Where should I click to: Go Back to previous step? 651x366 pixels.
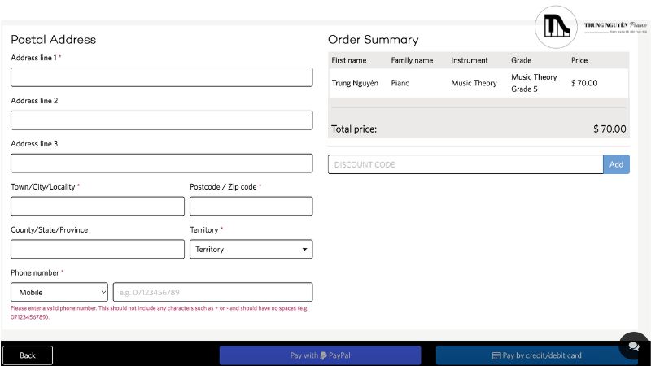coord(28,355)
